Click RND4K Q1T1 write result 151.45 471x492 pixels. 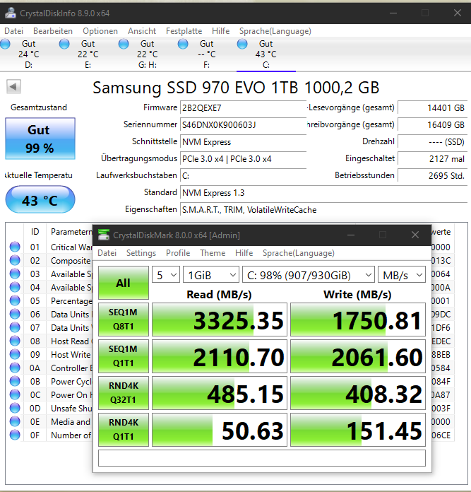[x=358, y=430]
